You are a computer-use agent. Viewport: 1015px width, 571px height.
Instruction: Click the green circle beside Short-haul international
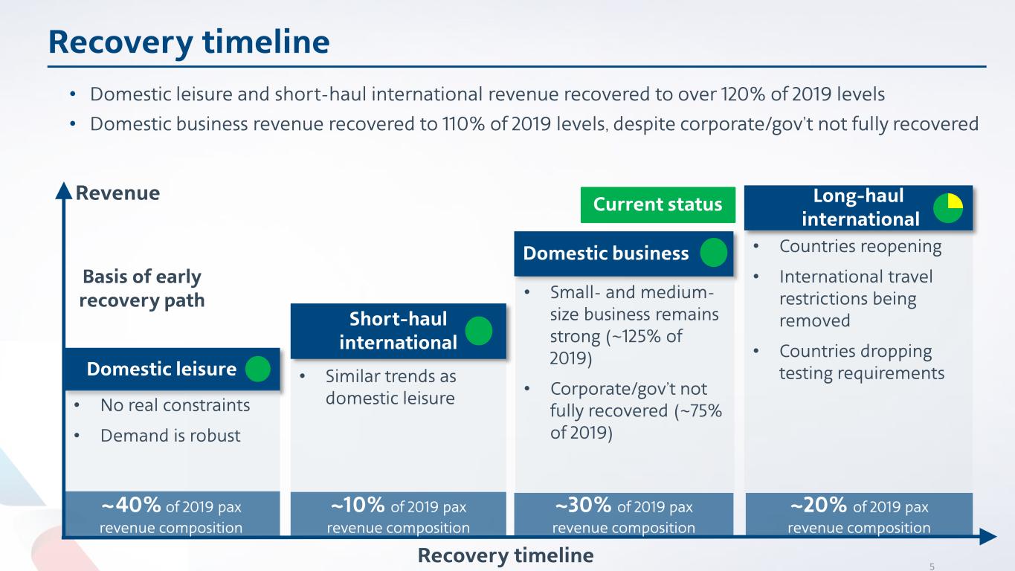click(479, 331)
